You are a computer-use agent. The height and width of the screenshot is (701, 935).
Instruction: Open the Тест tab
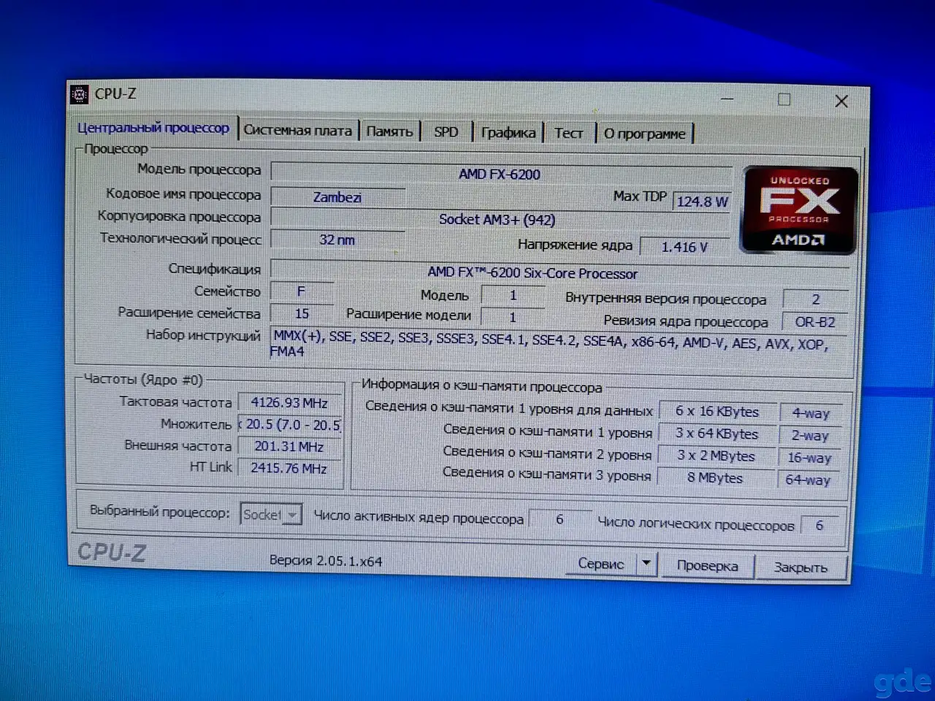(568, 134)
